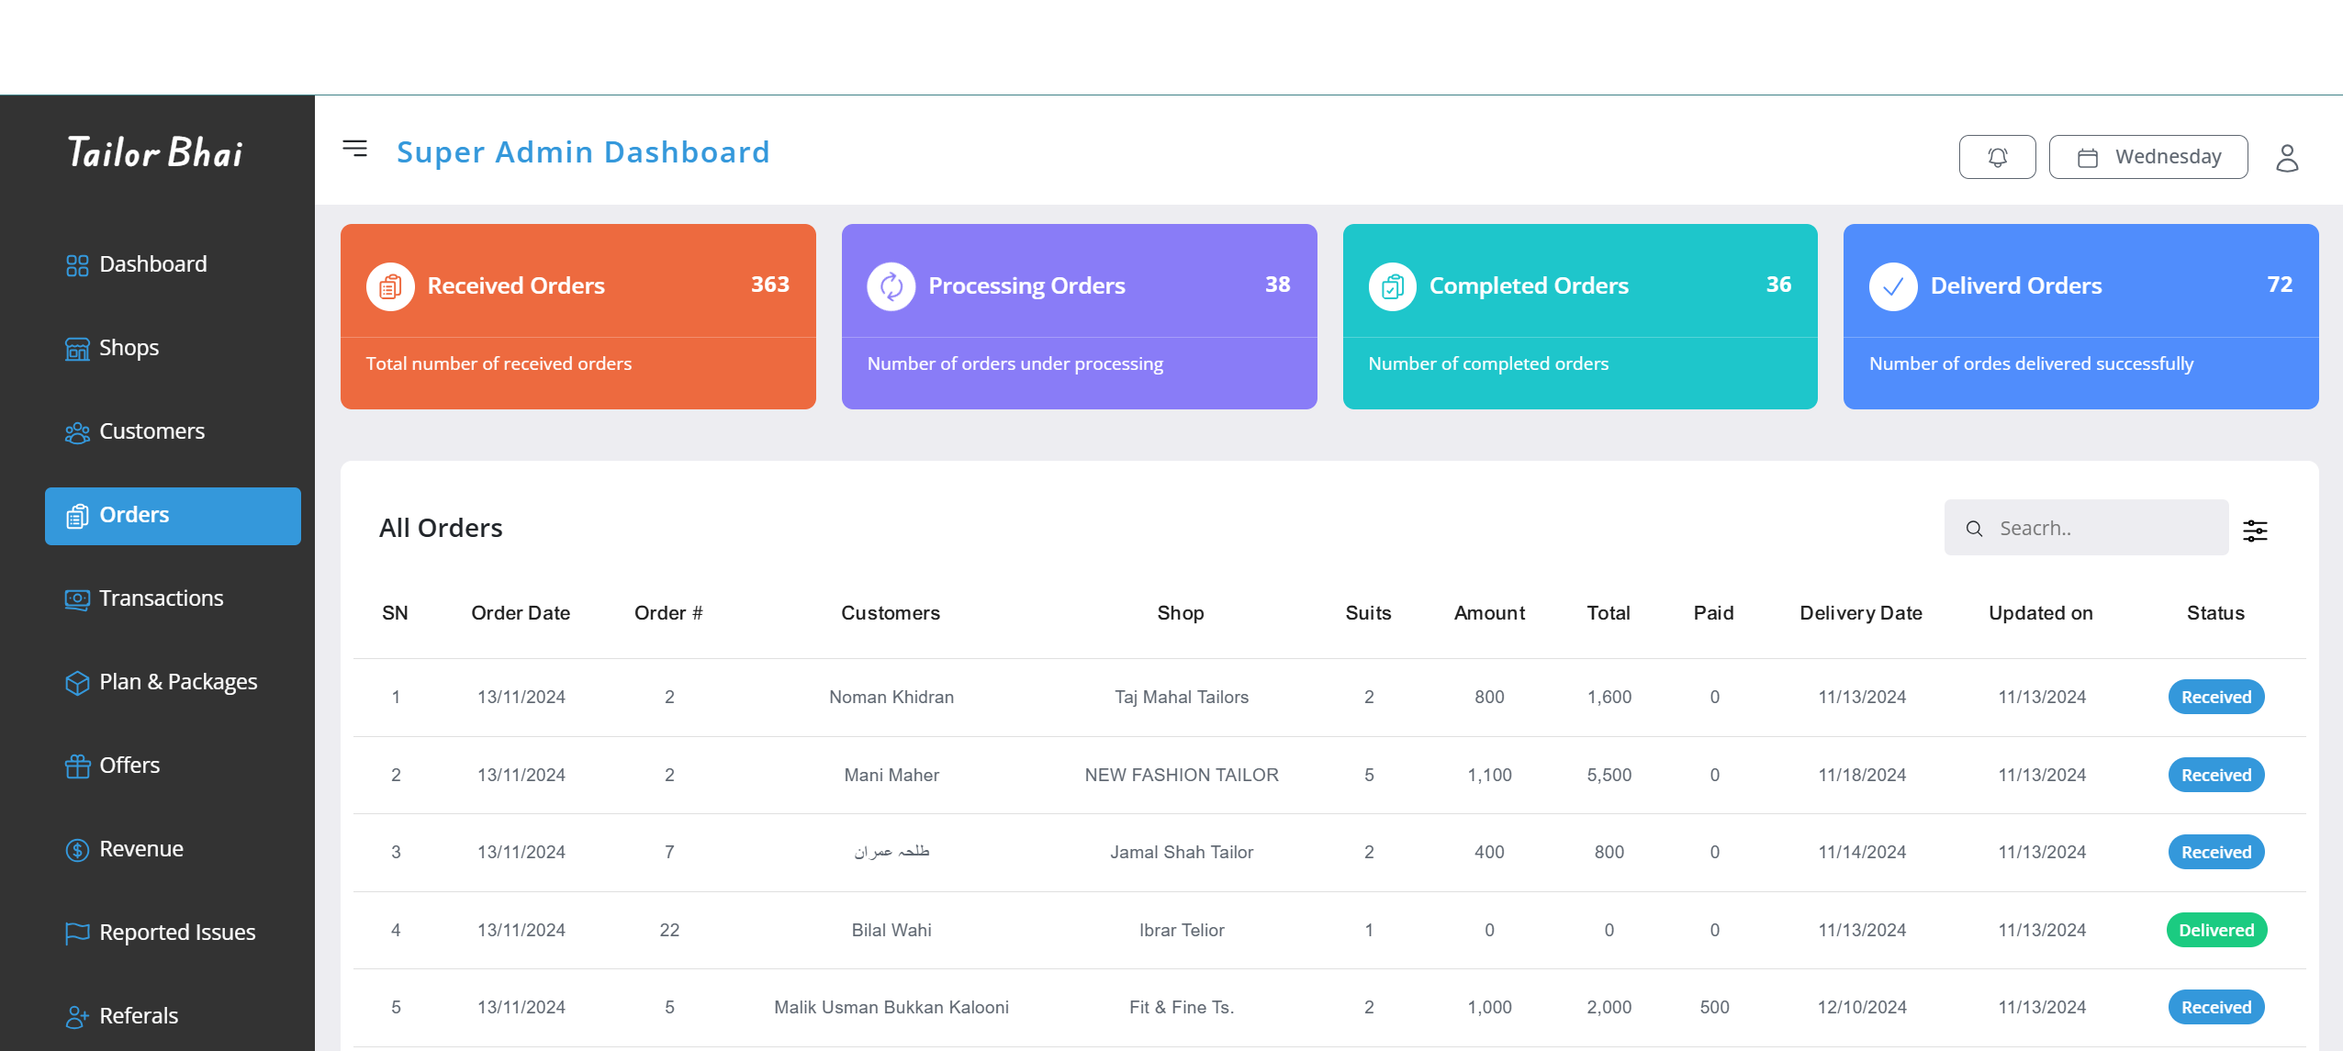This screenshot has width=2343, height=1051.
Task: Open Dashboard from the sidebar
Action: (152, 264)
